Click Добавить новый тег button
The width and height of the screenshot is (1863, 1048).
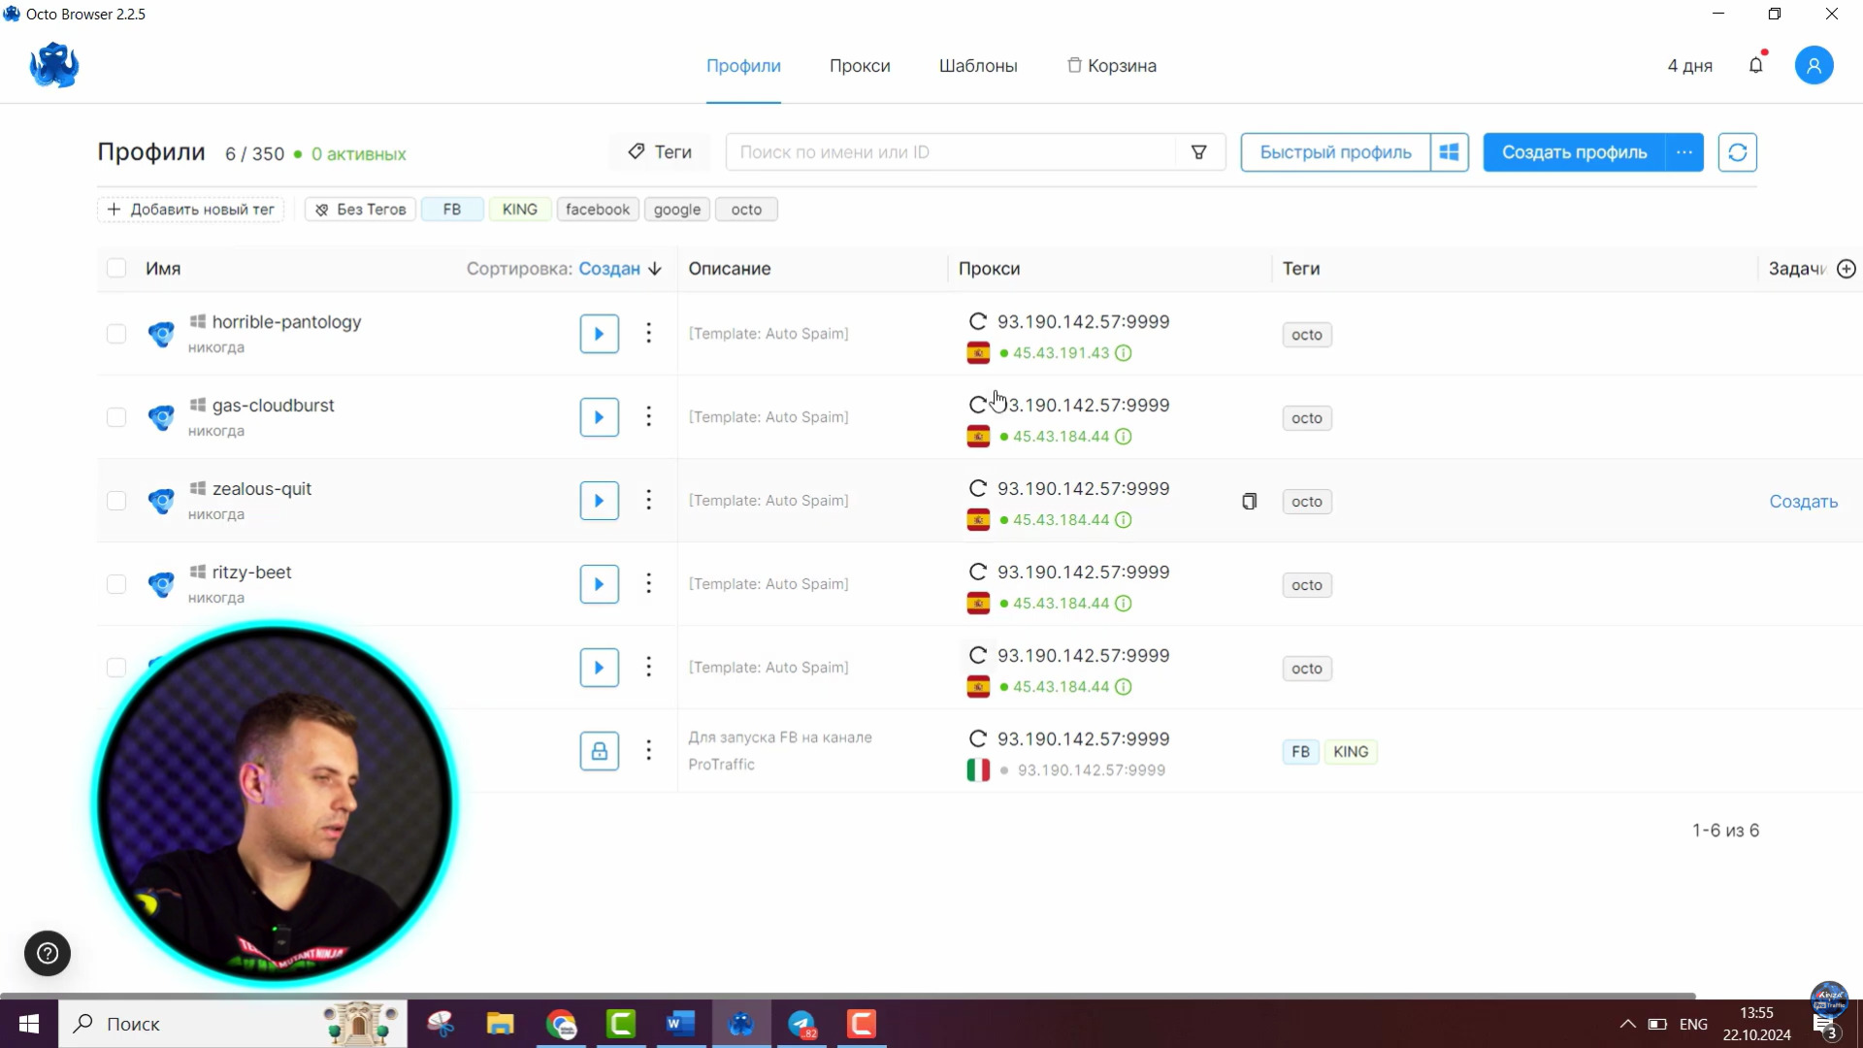[191, 210]
